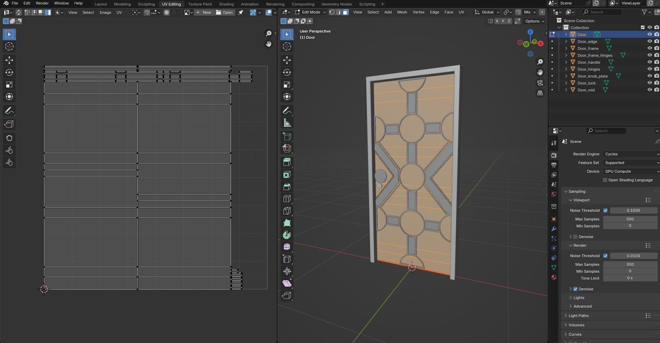Expand the Light Paths panel

(578, 316)
